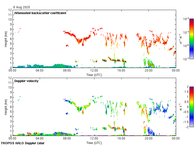Click the 10⁻⁴ label on the backscatter color bar

point(186,19)
